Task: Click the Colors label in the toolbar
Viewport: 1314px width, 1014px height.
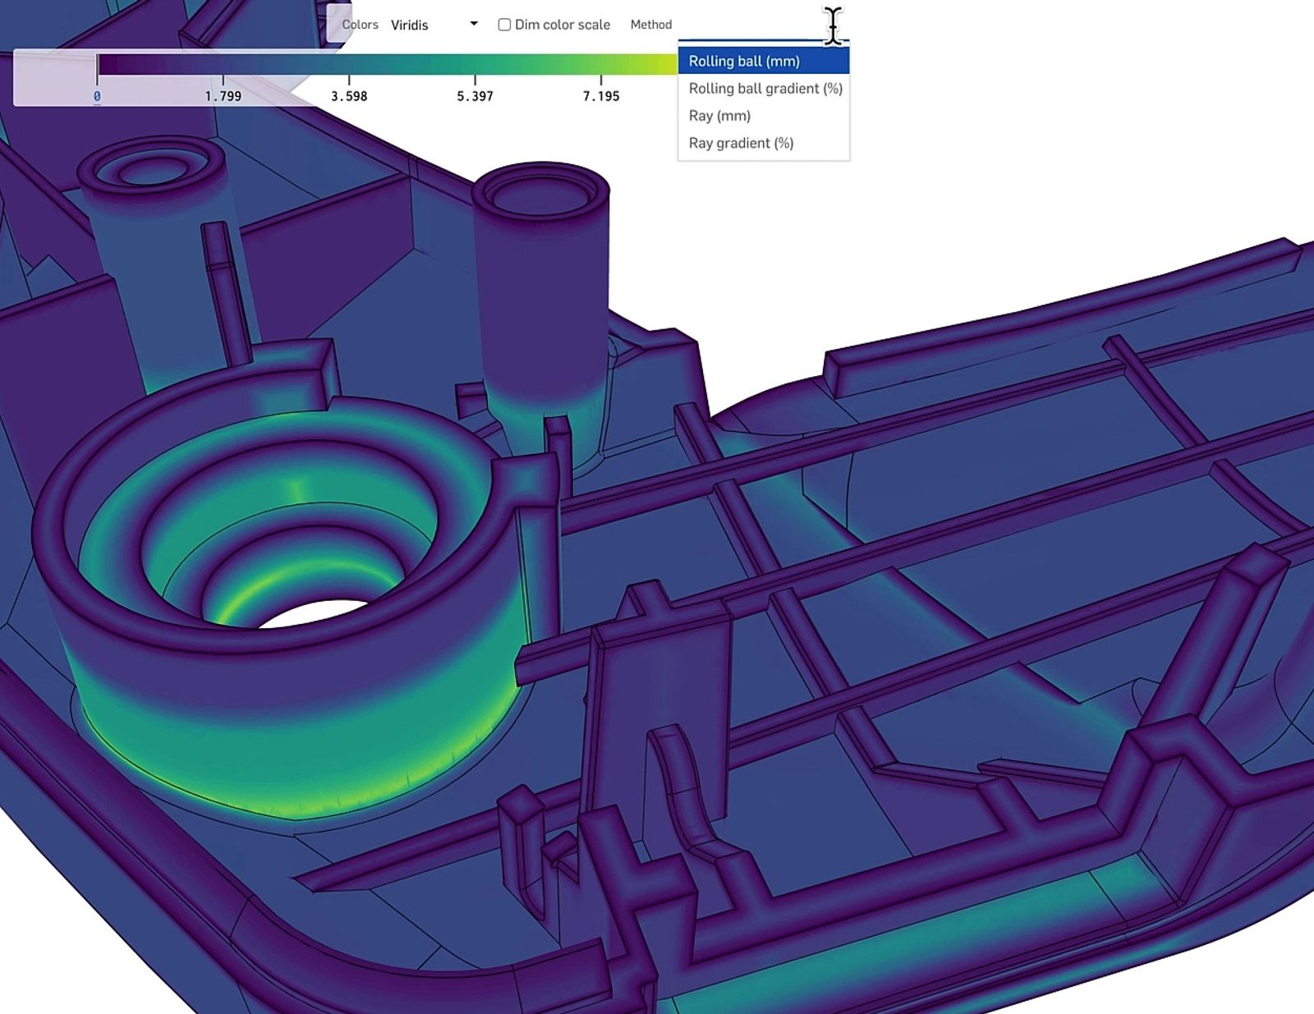Action: coord(360,25)
